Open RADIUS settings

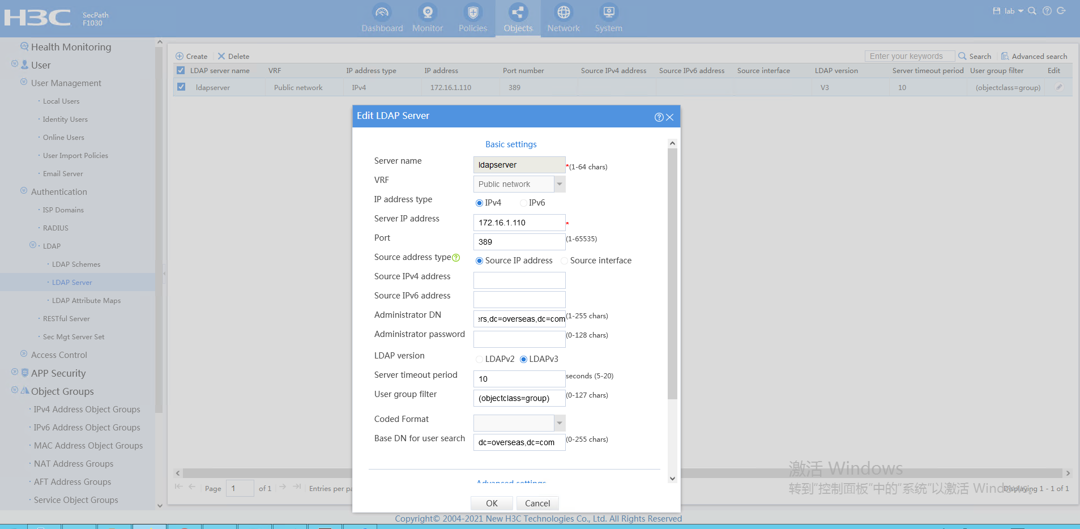pyautogui.click(x=56, y=228)
